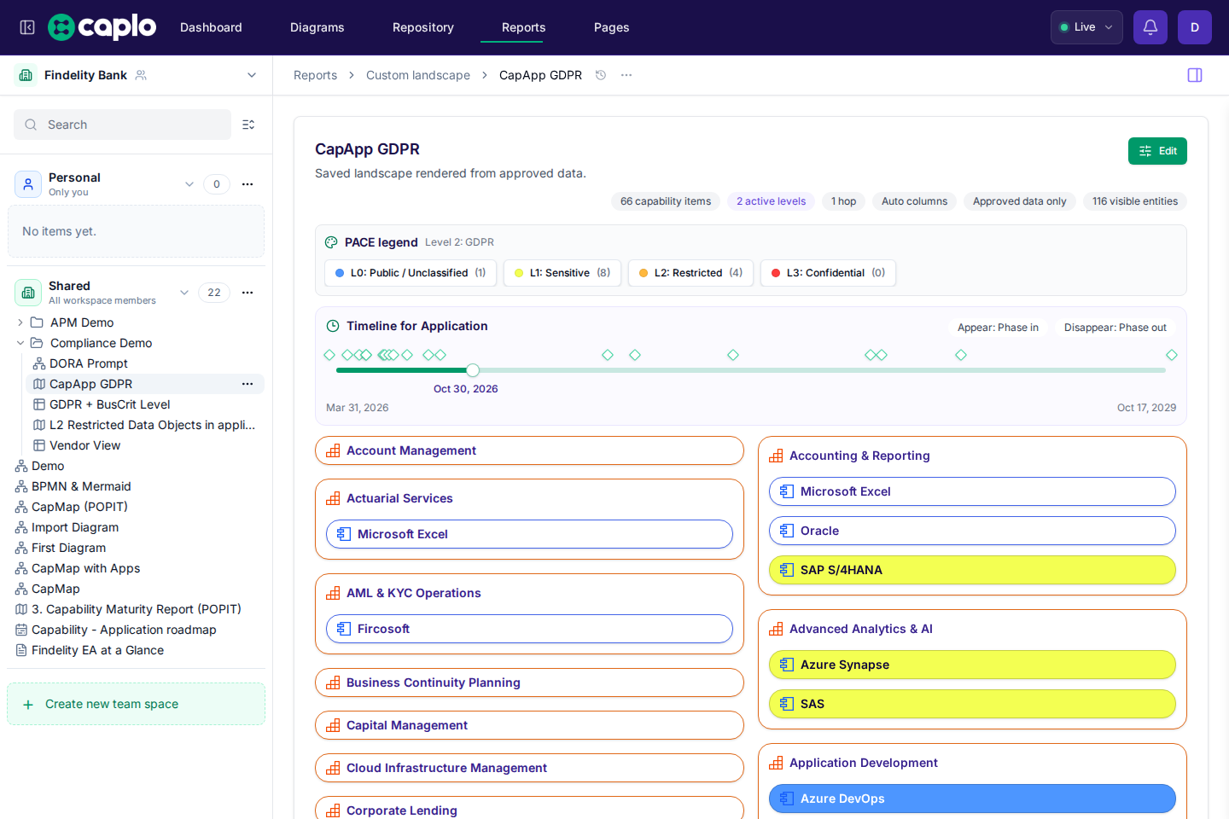Click the last timeline diamond marker
Viewport: 1229px width, 819px height.
click(x=1172, y=355)
